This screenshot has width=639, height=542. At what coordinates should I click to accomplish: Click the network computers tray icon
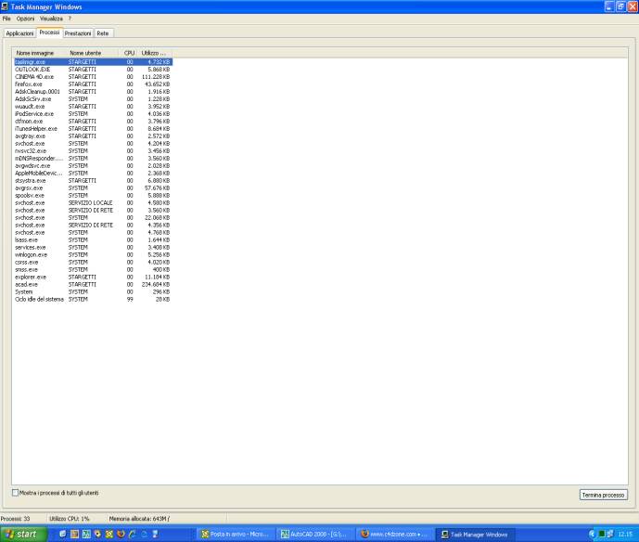(x=610, y=534)
